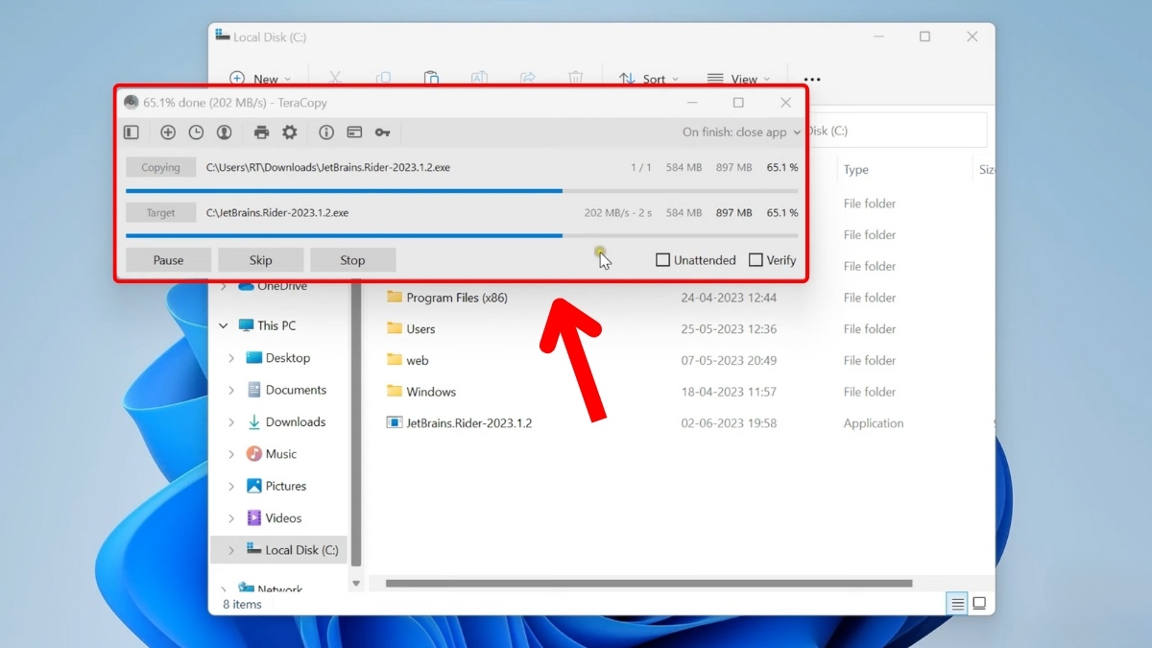Open the On finish: close app dropdown
Screen dimensions: 1152x648
[x=741, y=132]
